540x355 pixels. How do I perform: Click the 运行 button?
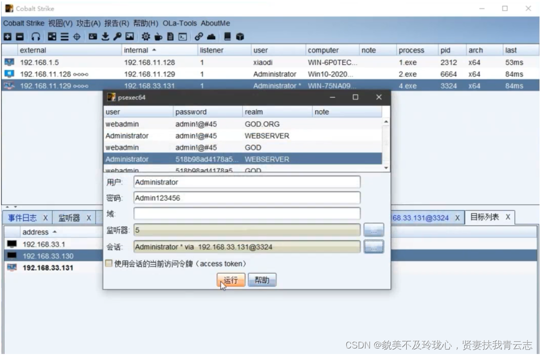(x=231, y=280)
